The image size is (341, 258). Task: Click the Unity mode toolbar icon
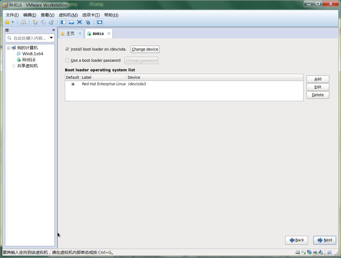pos(88,22)
